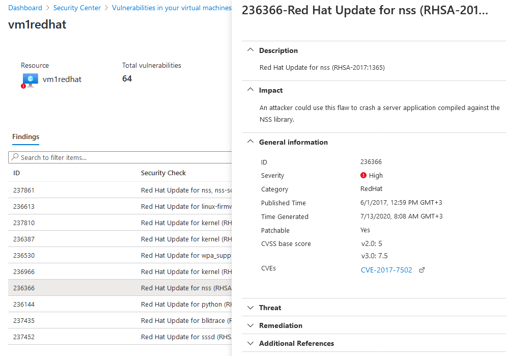Image resolution: width=506 pixels, height=356 pixels.
Task: Collapse the Description section chevron
Action: pos(250,50)
